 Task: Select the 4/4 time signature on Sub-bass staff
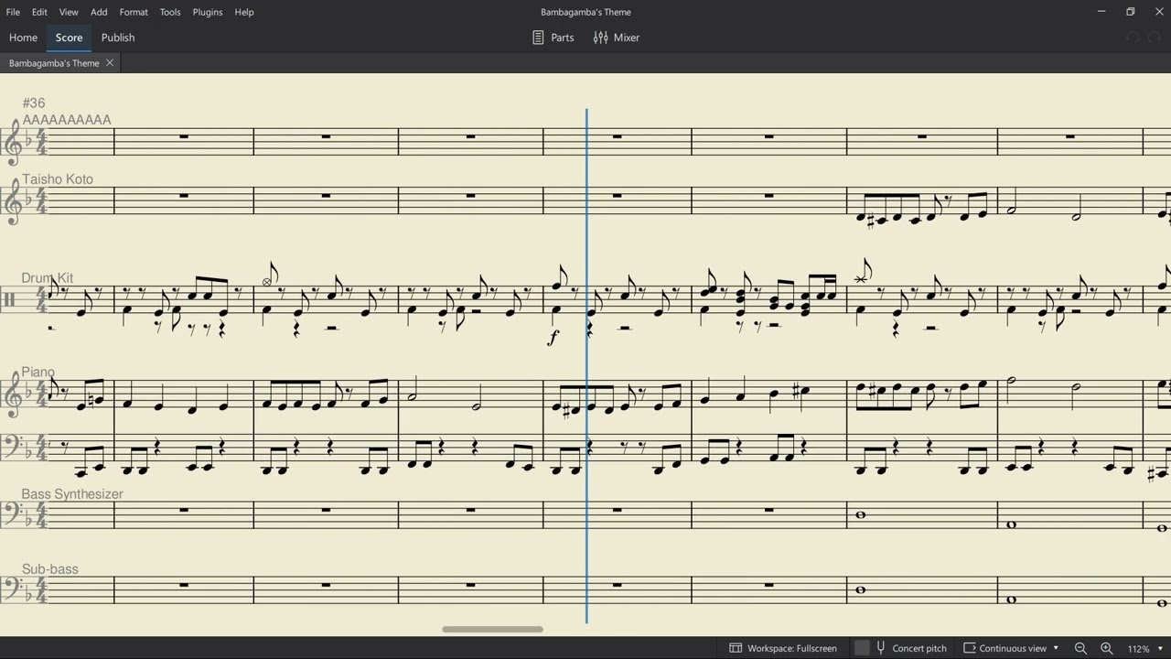(x=42, y=590)
